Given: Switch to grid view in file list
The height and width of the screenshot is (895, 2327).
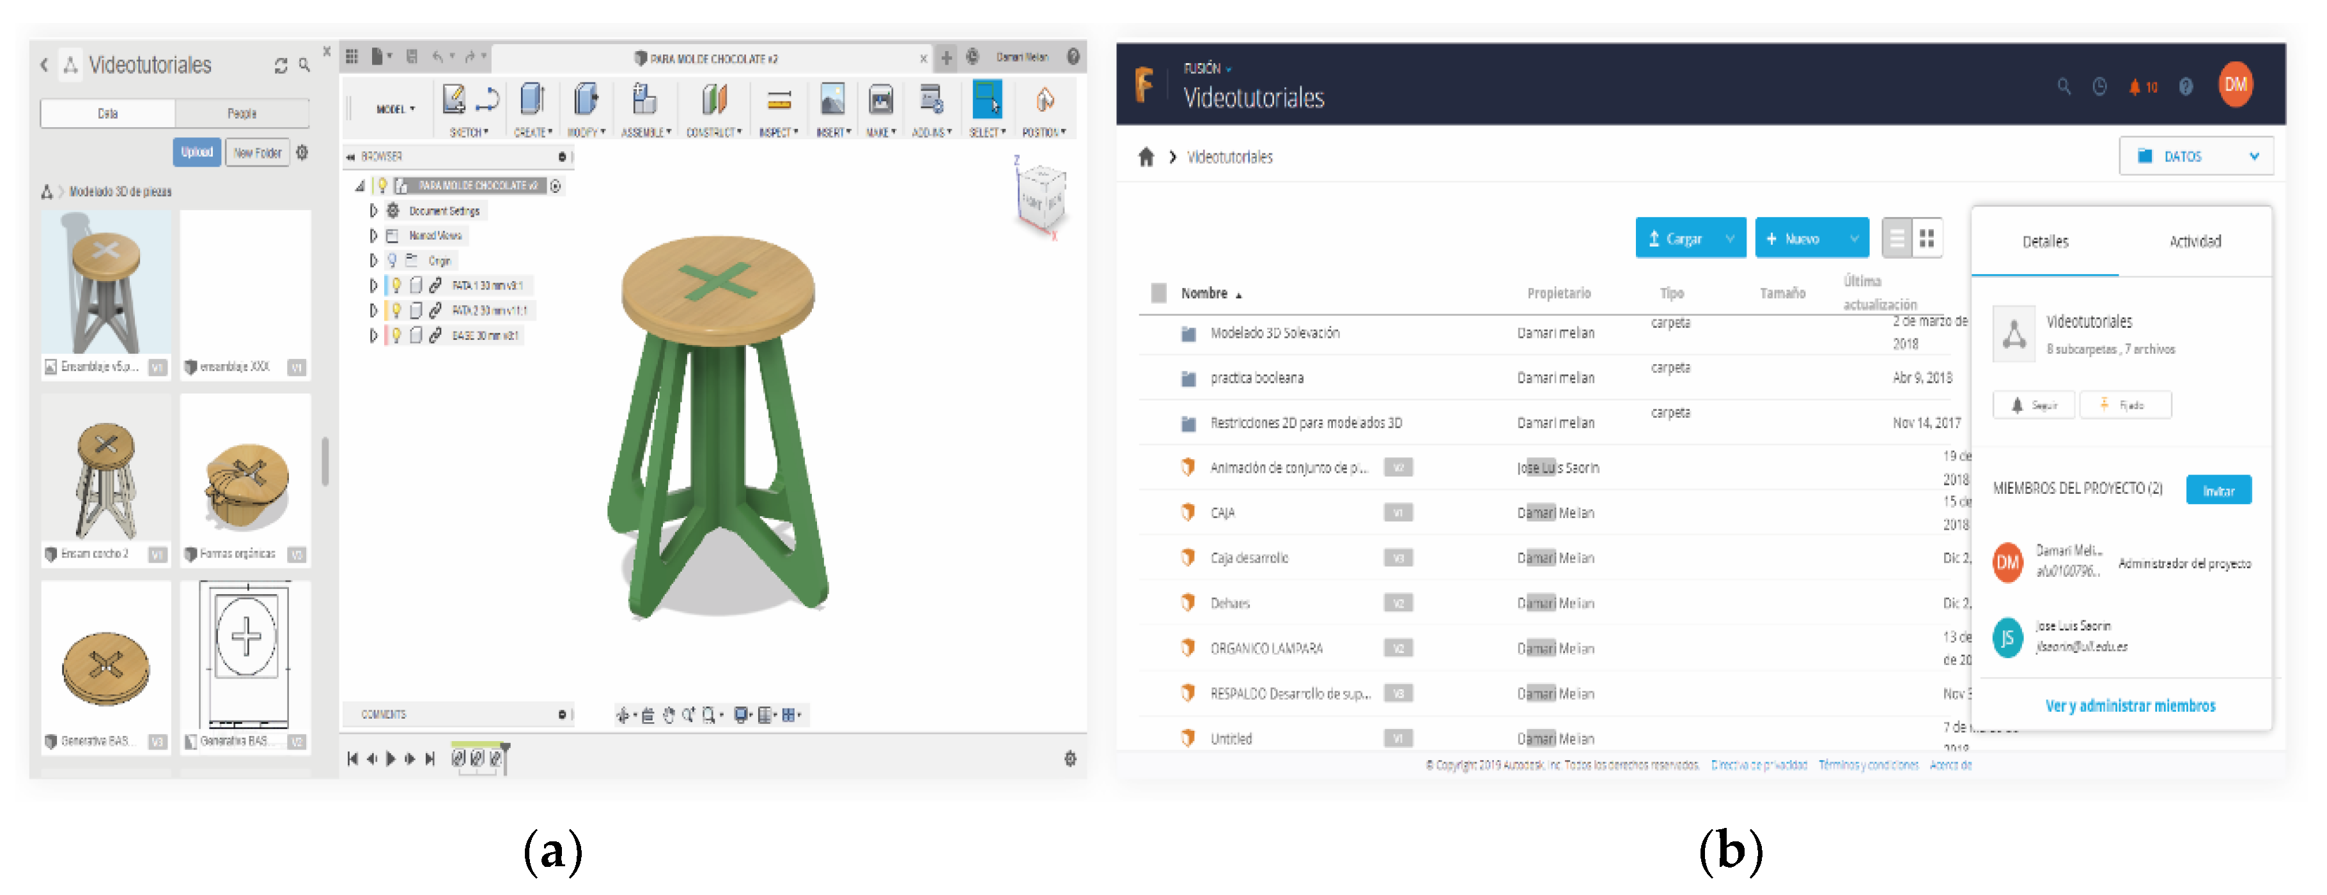Looking at the screenshot, I should click(1927, 238).
